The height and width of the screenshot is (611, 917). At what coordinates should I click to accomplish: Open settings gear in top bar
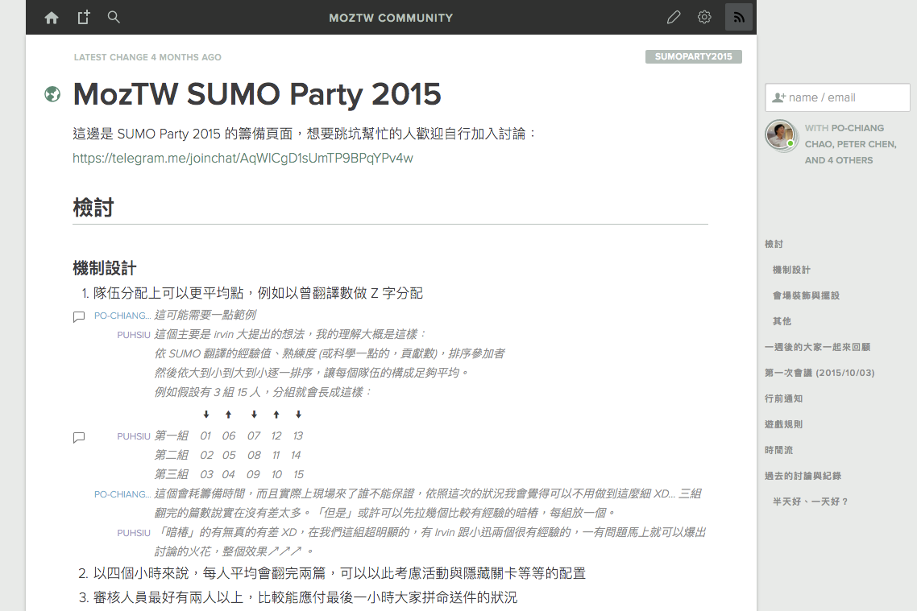tap(704, 17)
